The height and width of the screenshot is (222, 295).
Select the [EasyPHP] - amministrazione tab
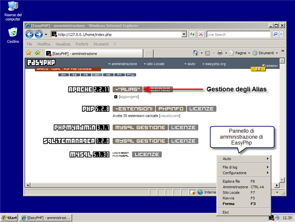point(94,54)
